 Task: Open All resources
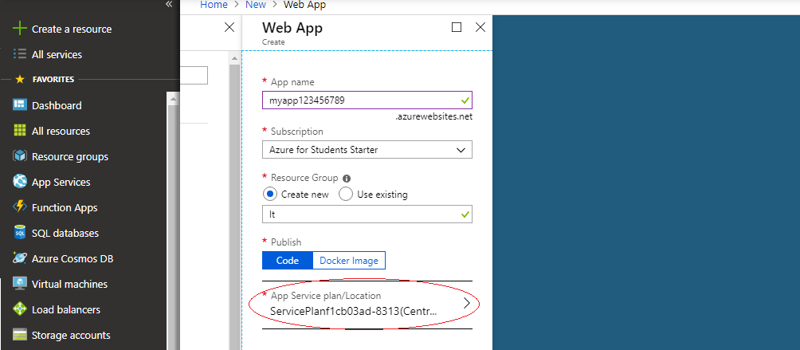point(61,131)
